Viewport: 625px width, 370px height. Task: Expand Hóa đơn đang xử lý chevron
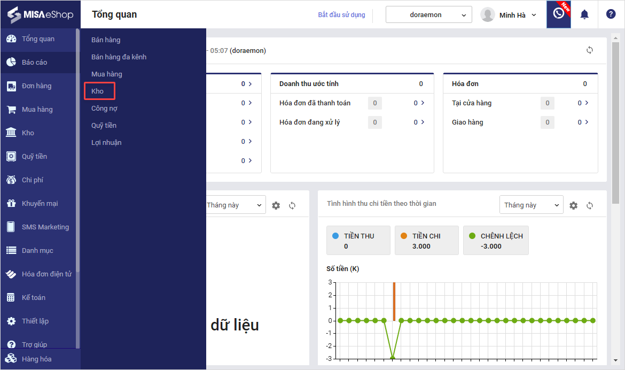point(423,122)
